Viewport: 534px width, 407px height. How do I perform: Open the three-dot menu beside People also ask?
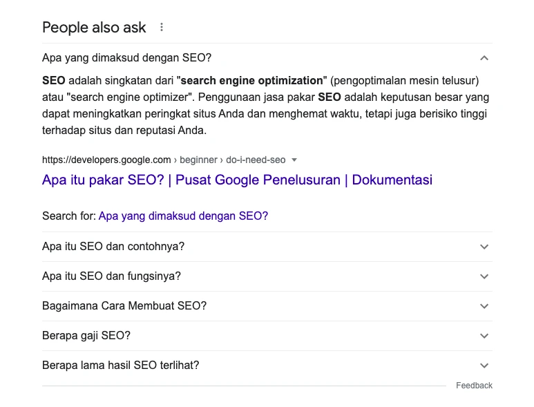pyautogui.click(x=162, y=27)
